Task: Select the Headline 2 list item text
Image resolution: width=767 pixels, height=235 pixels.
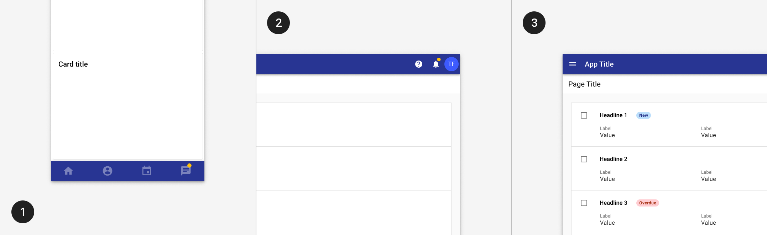Action: click(614, 159)
